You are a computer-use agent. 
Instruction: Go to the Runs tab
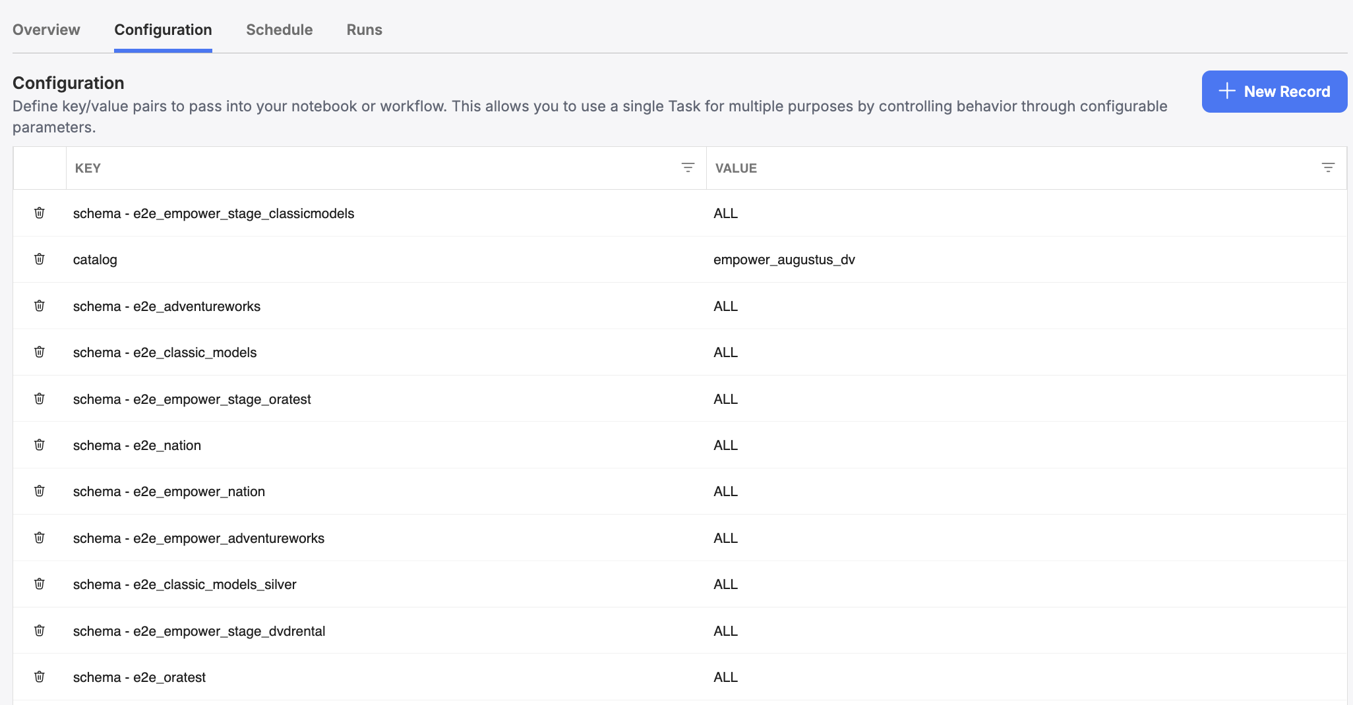point(364,30)
